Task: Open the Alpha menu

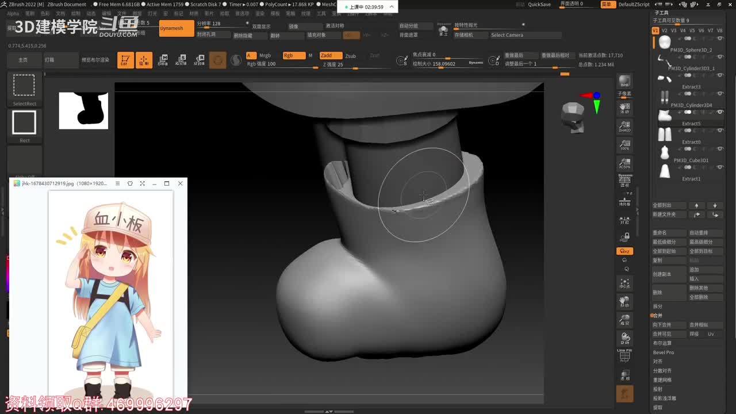Action: click(13, 13)
